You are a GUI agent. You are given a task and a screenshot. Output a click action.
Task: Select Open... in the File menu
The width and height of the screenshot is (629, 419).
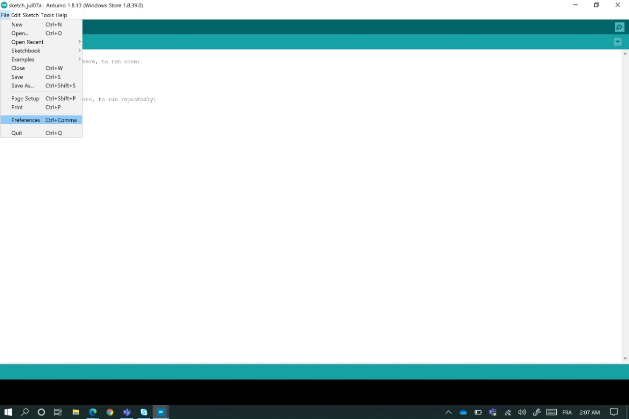[41, 33]
